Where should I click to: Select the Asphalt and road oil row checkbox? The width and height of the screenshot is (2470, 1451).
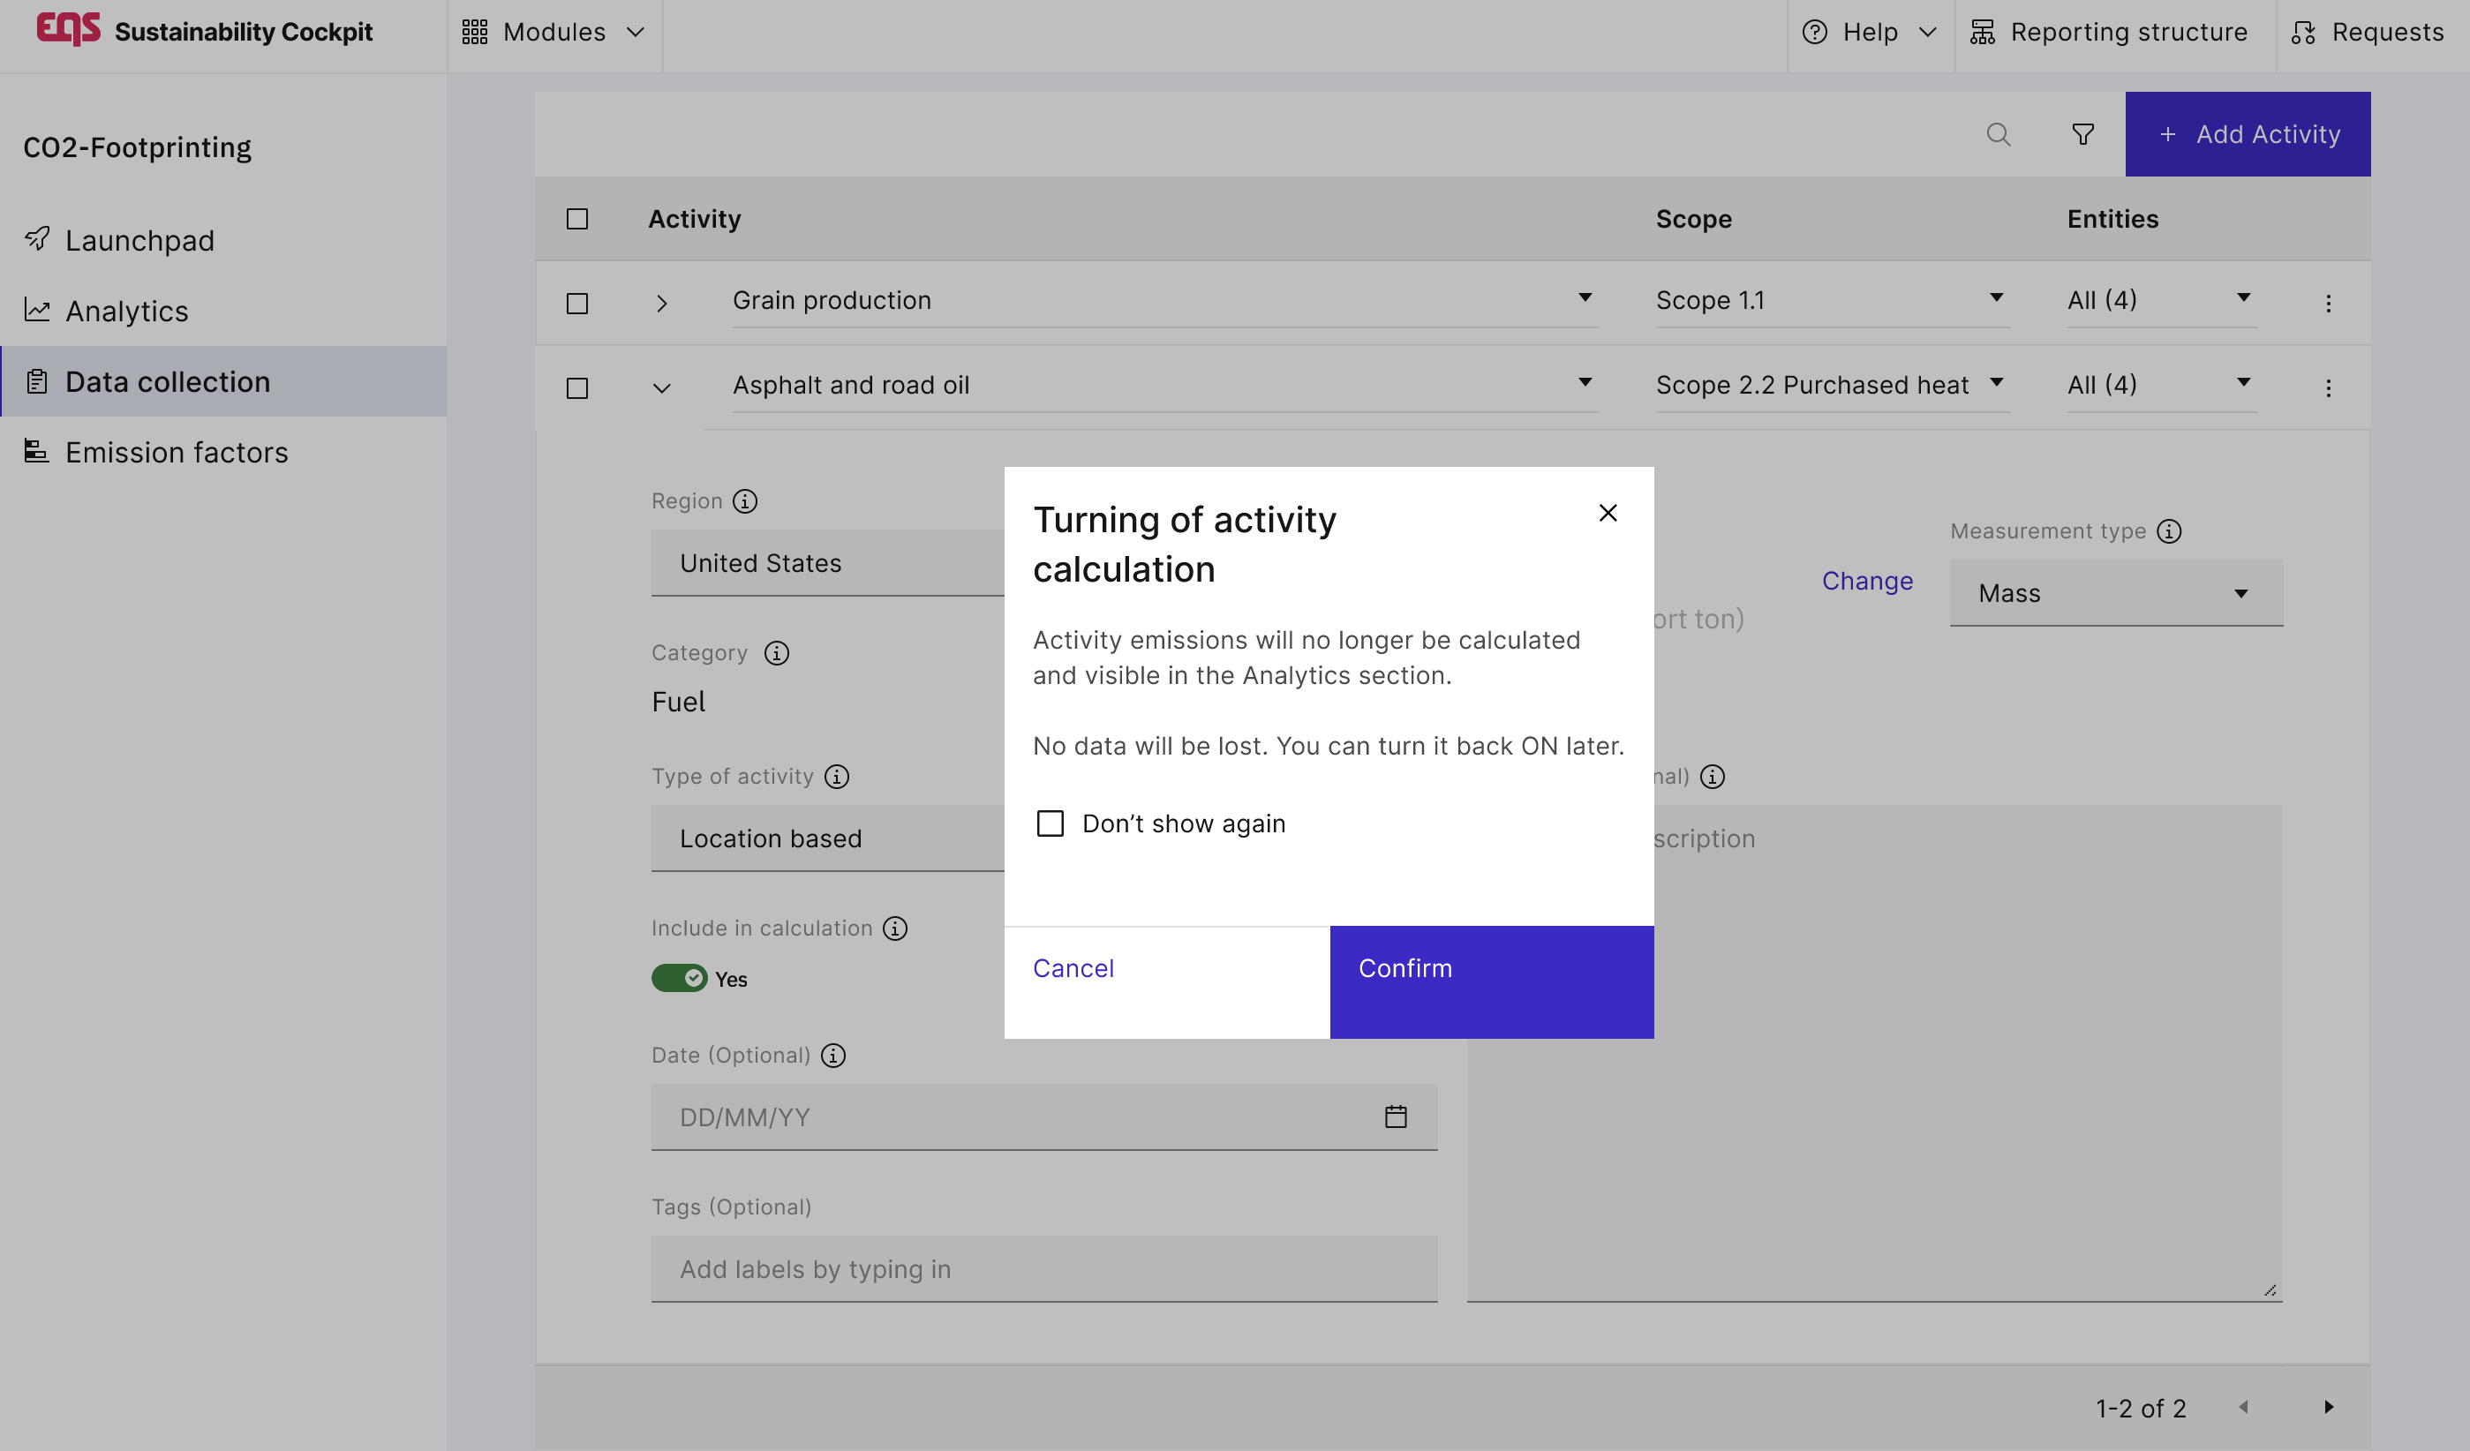click(577, 388)
